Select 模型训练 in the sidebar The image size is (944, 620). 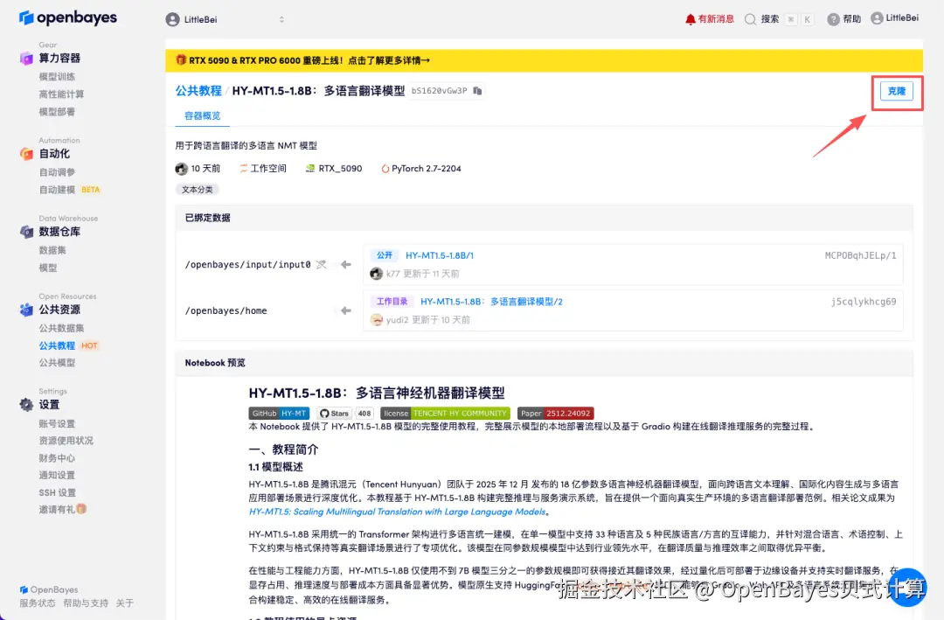pyautogui.click(x=58, y=76)
